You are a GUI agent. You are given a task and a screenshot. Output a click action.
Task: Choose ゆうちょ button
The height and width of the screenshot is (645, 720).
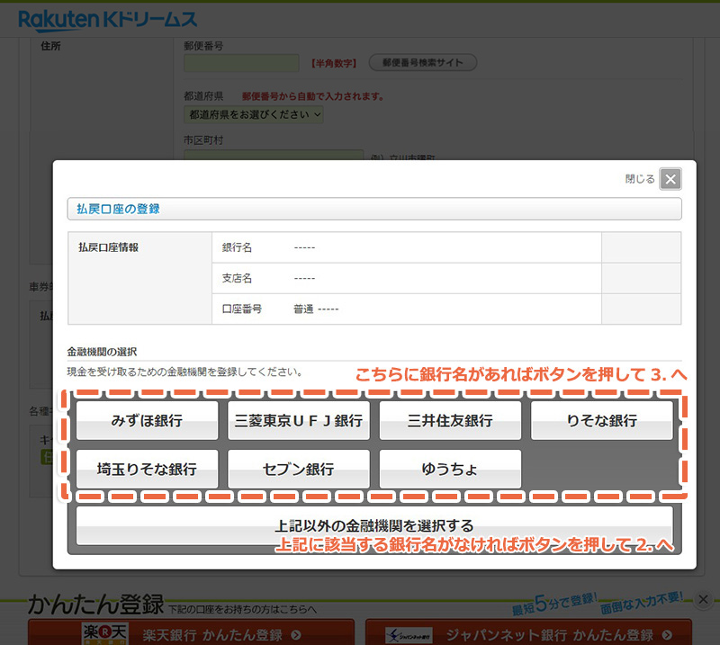450,469
